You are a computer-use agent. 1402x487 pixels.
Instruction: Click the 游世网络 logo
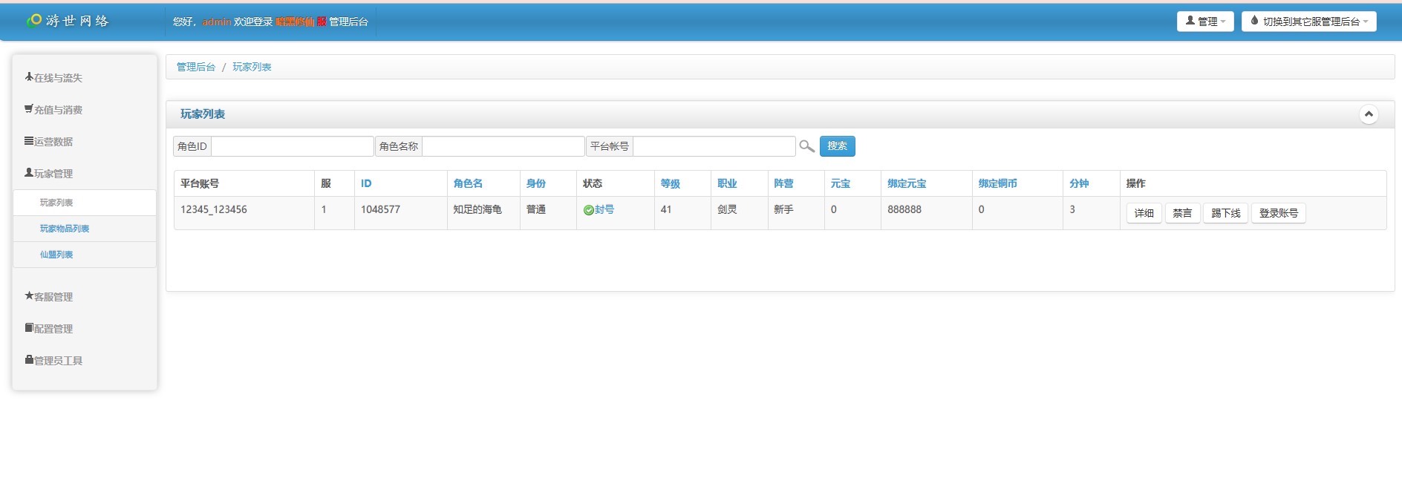(x=68, y=21)
